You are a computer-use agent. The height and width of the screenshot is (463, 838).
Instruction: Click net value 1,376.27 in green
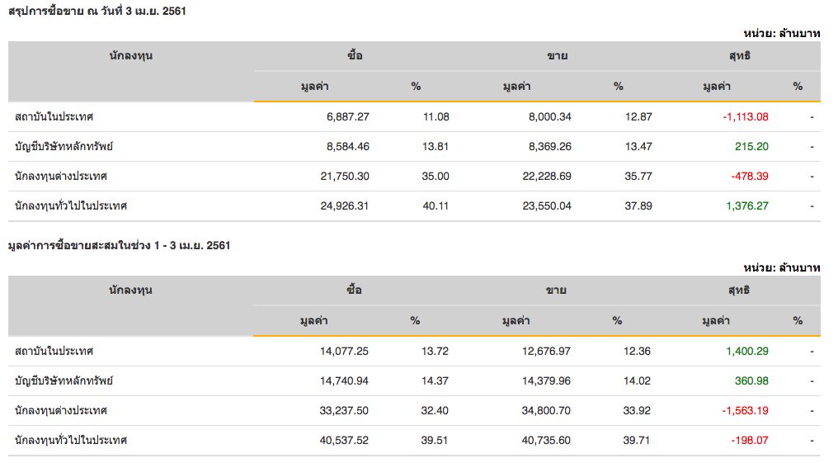[x=746, y=206]
